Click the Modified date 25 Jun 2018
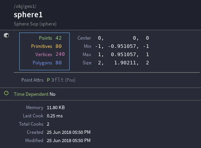Viewport: 201px width, 148px height. pyautogui.click(x=59, y=141)
